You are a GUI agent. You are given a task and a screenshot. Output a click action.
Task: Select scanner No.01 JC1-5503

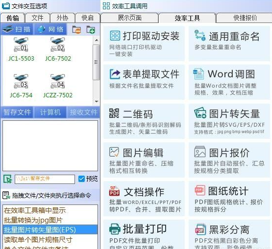point(21,50)
